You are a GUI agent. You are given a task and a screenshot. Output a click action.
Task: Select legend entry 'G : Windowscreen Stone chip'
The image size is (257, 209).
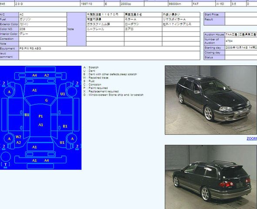pyautogui.click(x=113, y=95)
